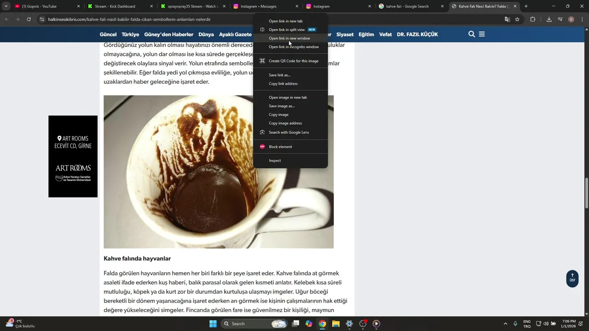Choose Copy link address
589x331 pixels.
(x=290, y=84)
